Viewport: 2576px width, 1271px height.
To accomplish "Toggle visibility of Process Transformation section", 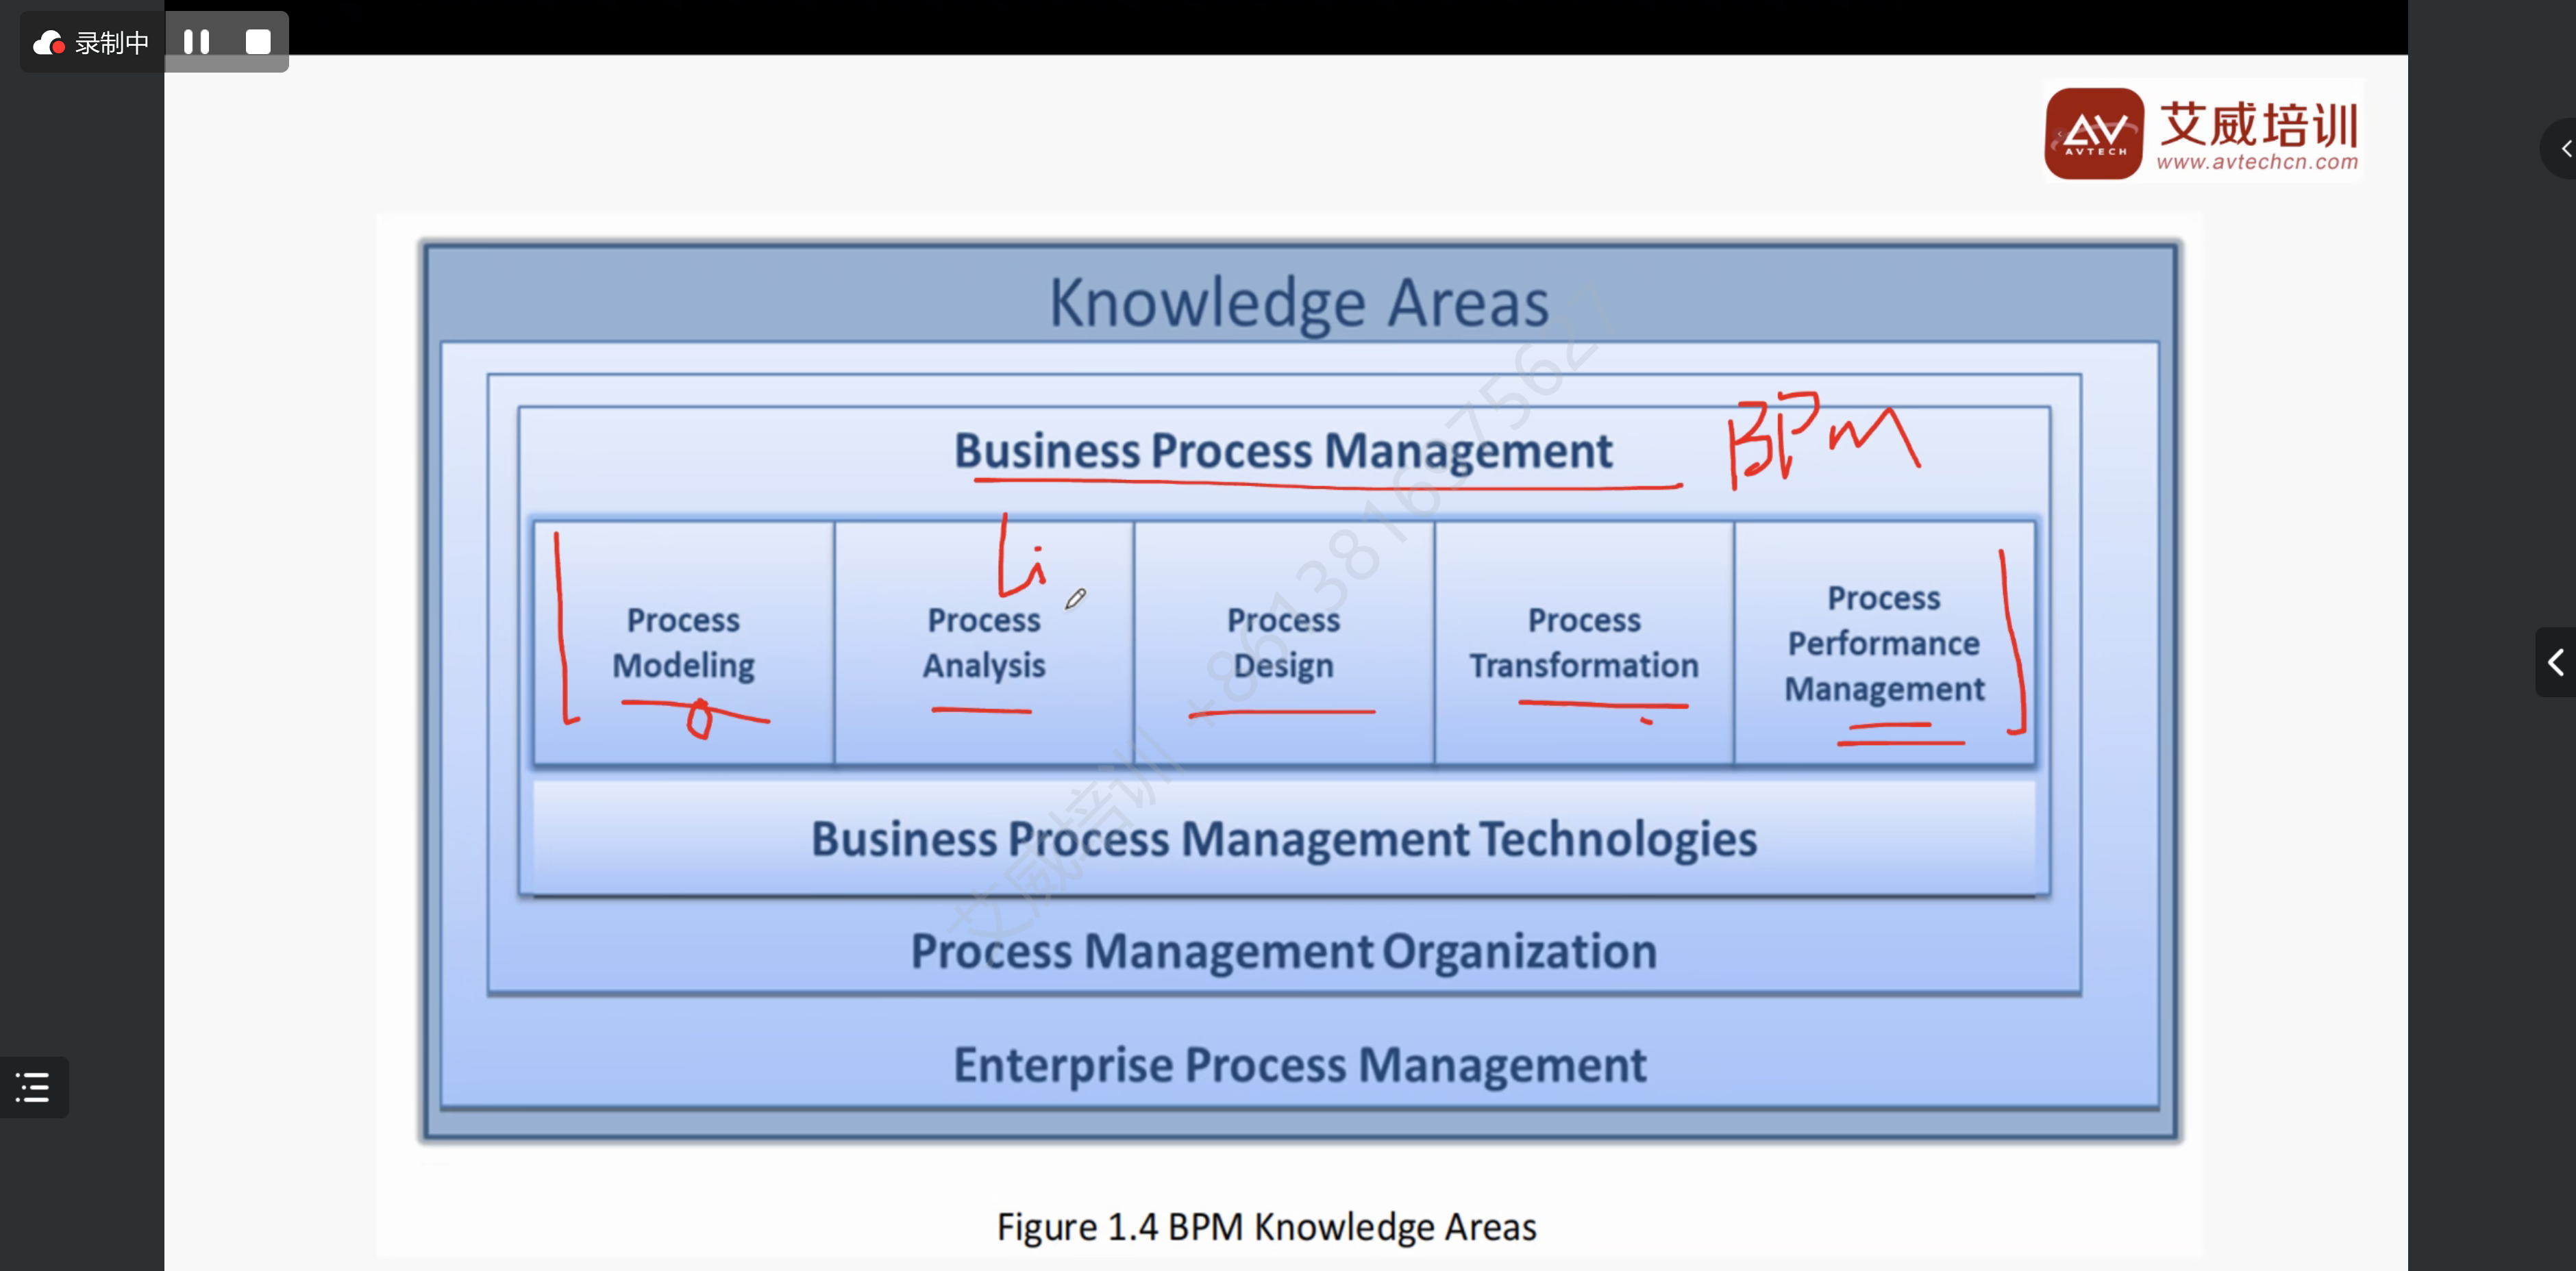I will (1582, 644).
